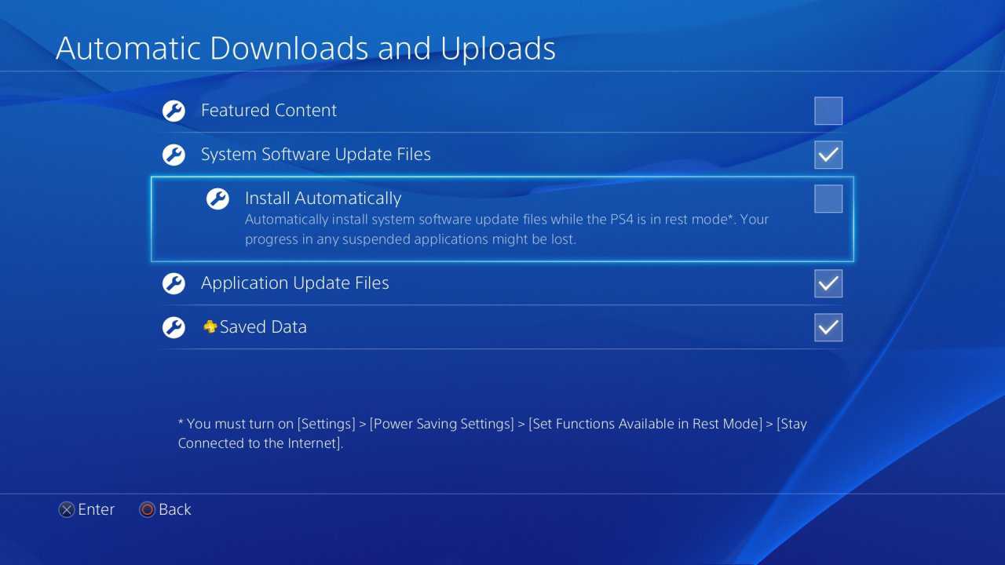Click the wrench icon beside Saved Data

[x=174, y=327]
